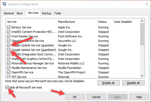Uncheck the Bonjour Service checkbox
This screenshot has height=102, width=151.
(x=8, y=27)
